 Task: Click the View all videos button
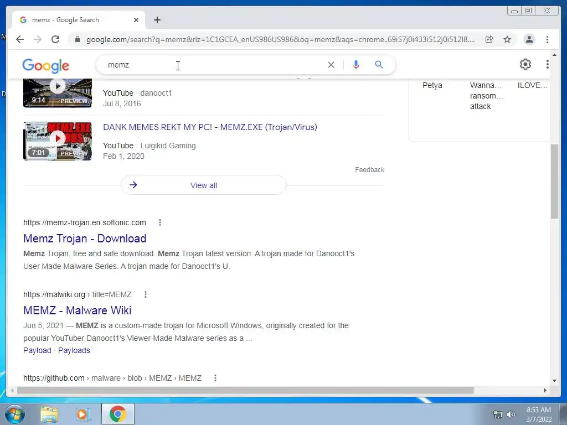[x=204, y=185]
